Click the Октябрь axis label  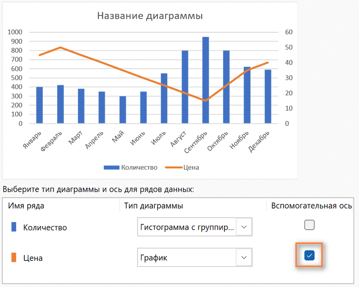coord(217,141)
